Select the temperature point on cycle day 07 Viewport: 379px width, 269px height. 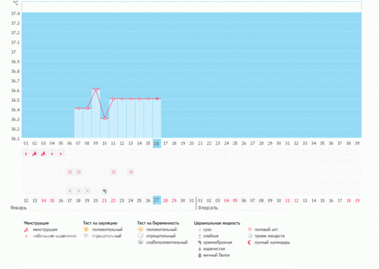[x=79, y=109]
